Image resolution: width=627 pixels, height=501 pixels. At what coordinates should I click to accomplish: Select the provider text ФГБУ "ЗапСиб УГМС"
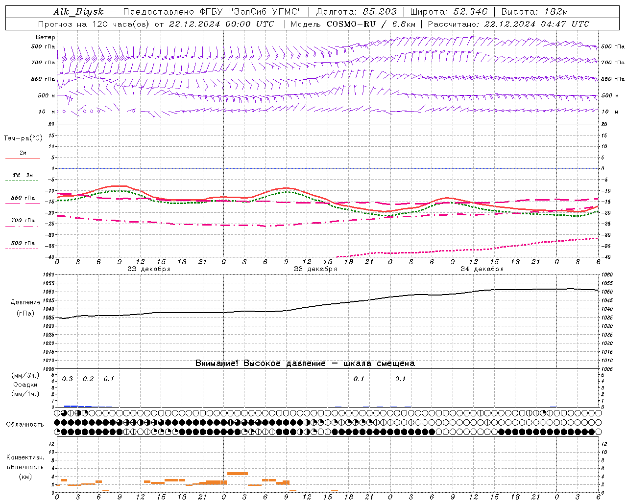[x=251, y=12]
